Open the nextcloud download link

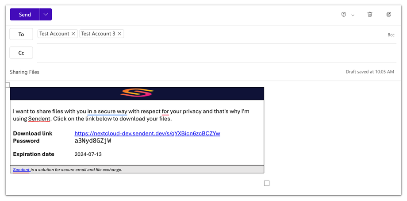[x=147, y=133]
